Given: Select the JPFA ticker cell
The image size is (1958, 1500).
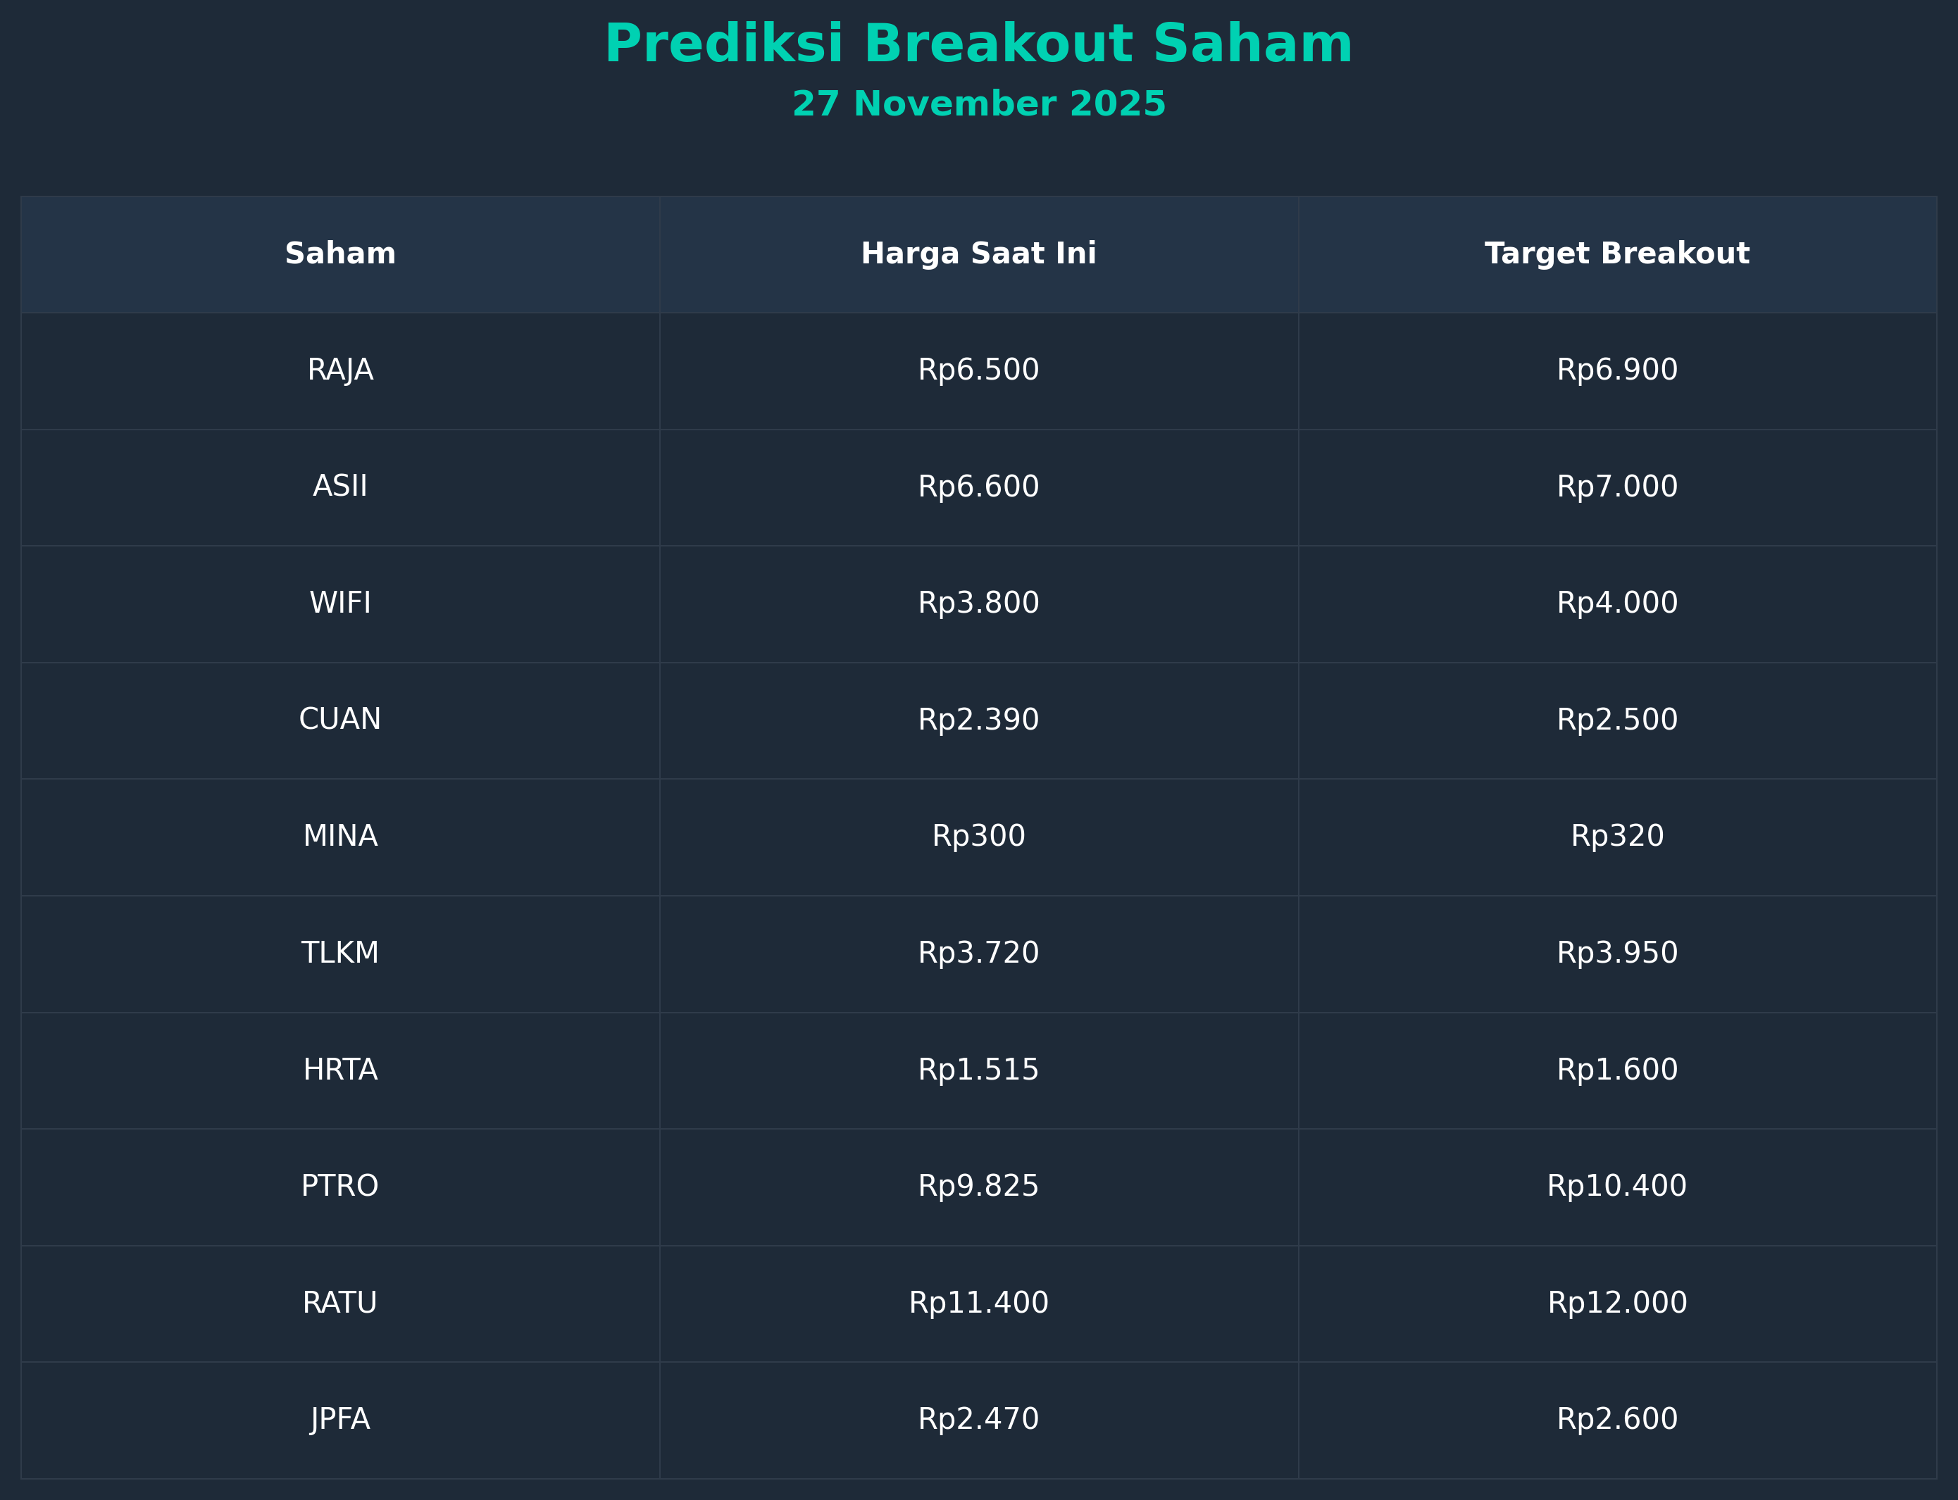Looking at the screenshot, I should pos(340,1420).
